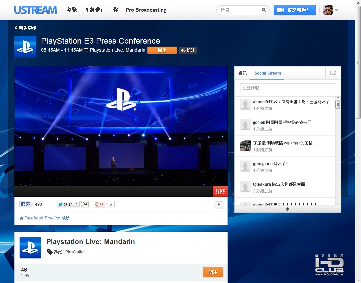Click the Google plus count 6
The width and height of the screenshot is (361, 283).
(111, 204)
